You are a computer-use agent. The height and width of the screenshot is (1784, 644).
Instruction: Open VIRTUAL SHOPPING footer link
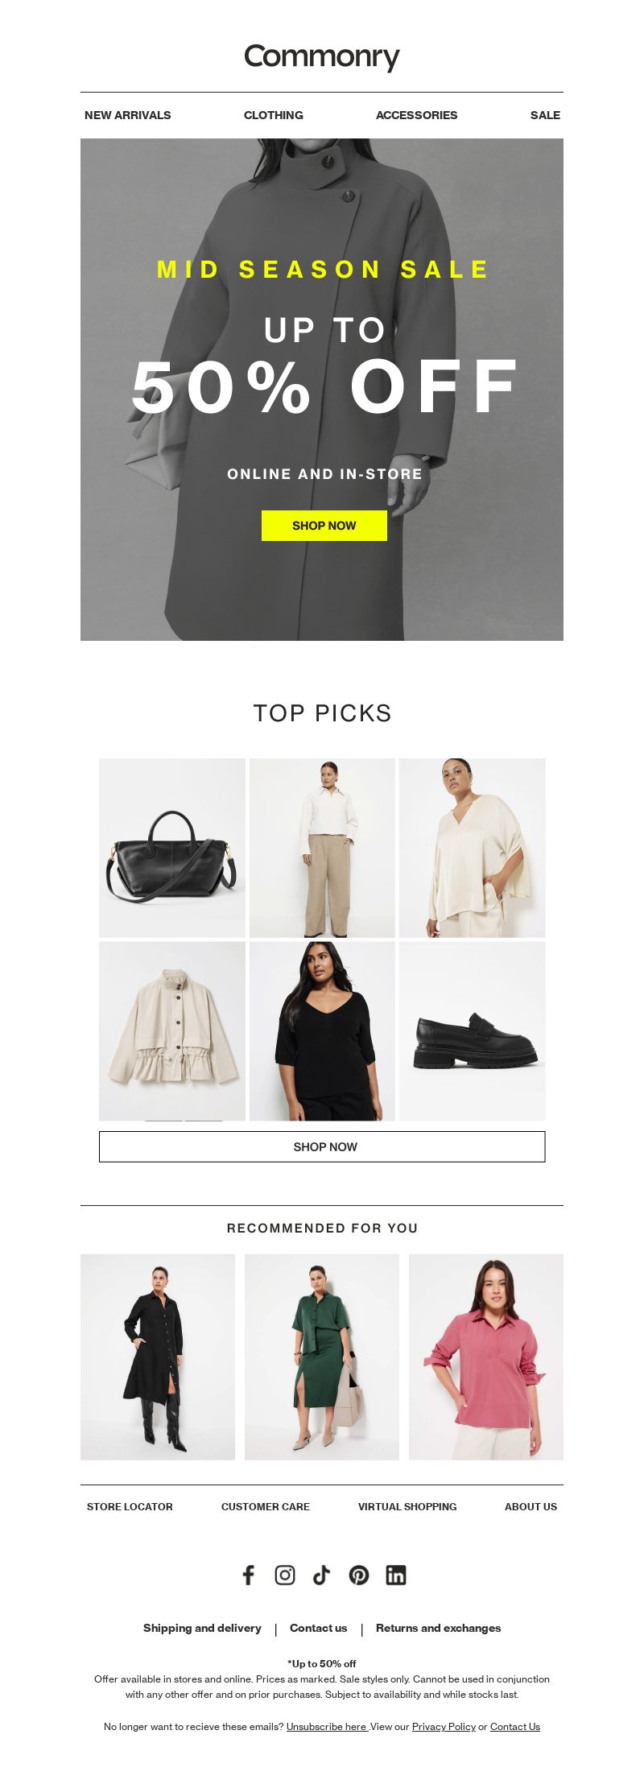[407, 1506]
